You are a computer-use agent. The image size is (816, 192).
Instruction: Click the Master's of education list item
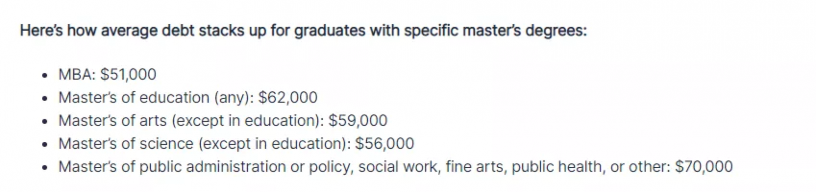(x=188, y=98)
